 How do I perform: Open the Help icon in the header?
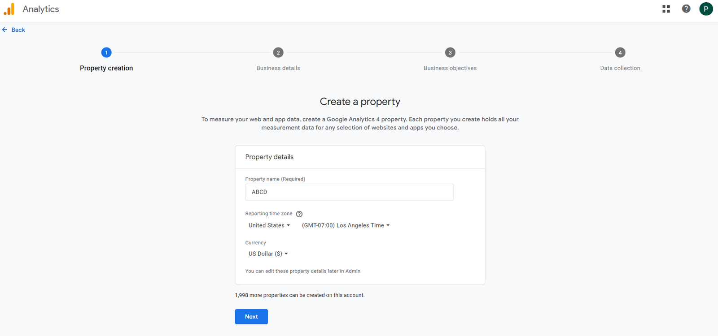click(686, 9)
